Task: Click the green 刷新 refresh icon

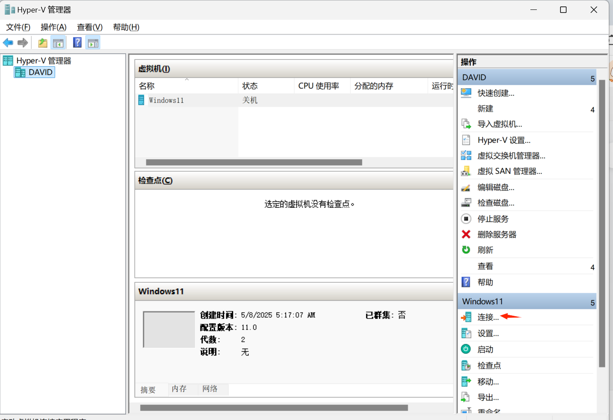Action: (466, 250)
